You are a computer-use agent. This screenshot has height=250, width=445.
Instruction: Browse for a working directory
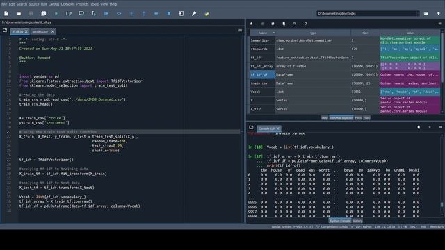click(x=426, y=13)
